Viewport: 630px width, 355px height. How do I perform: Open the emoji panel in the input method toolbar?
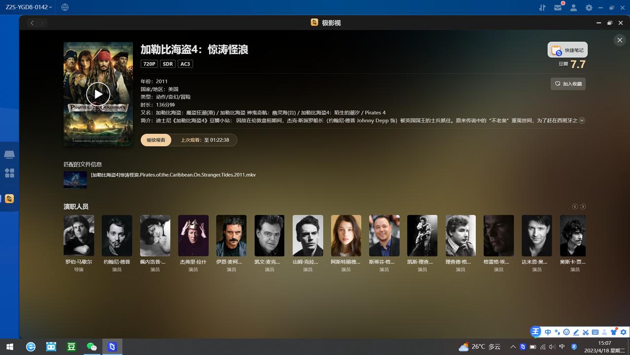pyautogui.click(x=567, y=332)
